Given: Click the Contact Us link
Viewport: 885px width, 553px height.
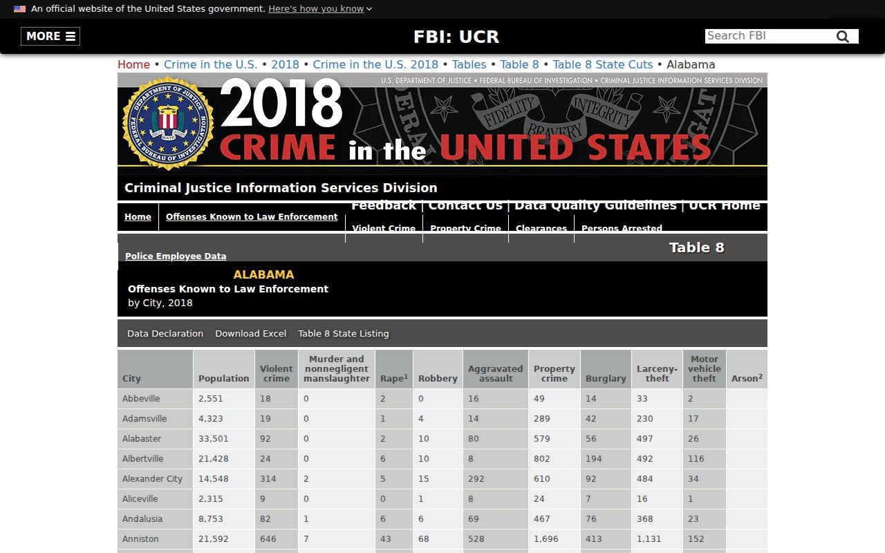Looking at the screenshot, I should pyautogui.click(x=465, y=205).
